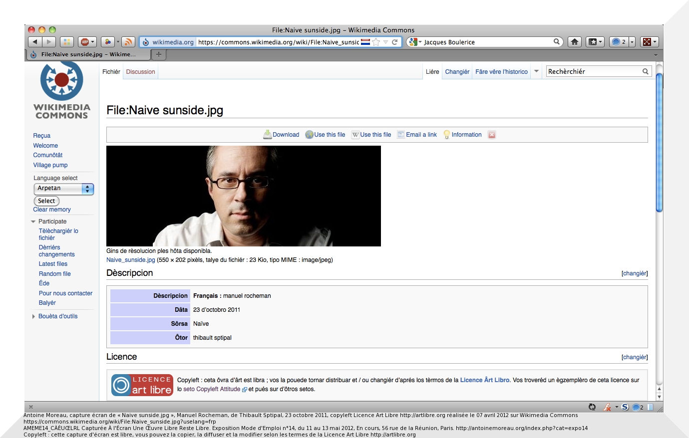The width and height of the screenshot is (689, 438).
Task: Click the Licence art libre logo
Action: click(142, 385)
